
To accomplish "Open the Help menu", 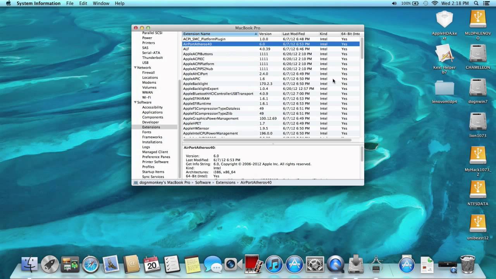I will [120, 3].
